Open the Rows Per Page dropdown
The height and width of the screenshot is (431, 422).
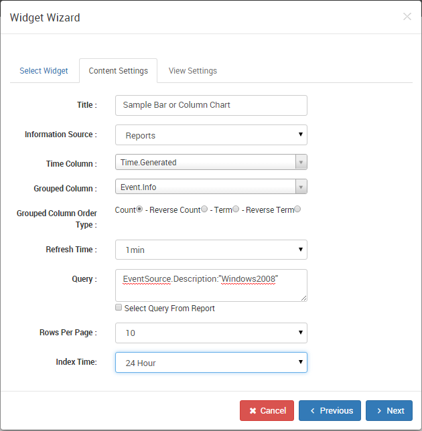[x=211, y=333]
